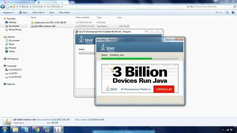This screenshot has width=237, height=133.
Task: Open Recent Places in Favorites
Action: [13, 30]
